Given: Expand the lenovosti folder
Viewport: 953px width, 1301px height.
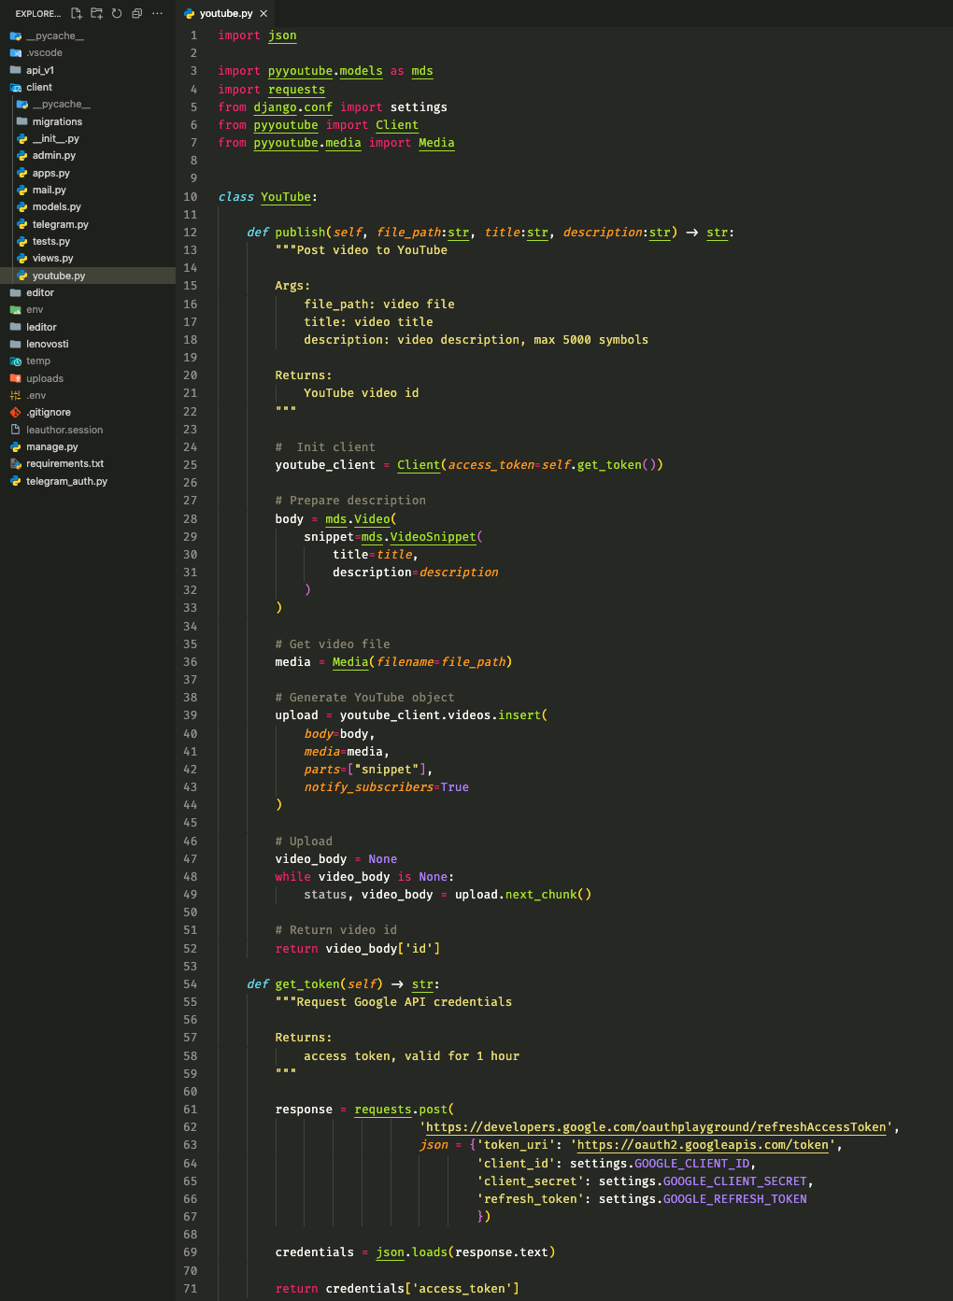Looking at the screenshot, I should coord(88,344).
